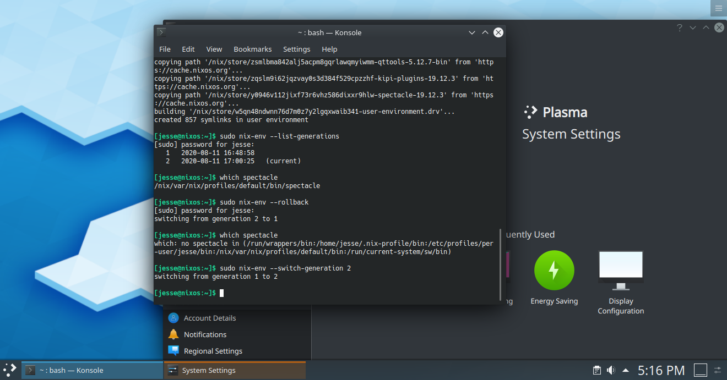The image size is (727, 380).
Task: Click the Notifications bell icon
Action: 173,334
